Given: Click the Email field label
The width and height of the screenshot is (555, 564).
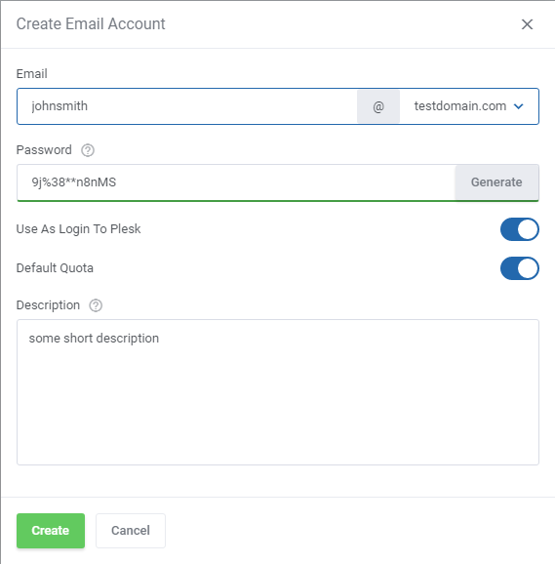Looking at the screenshot, I should coord(31,74).
